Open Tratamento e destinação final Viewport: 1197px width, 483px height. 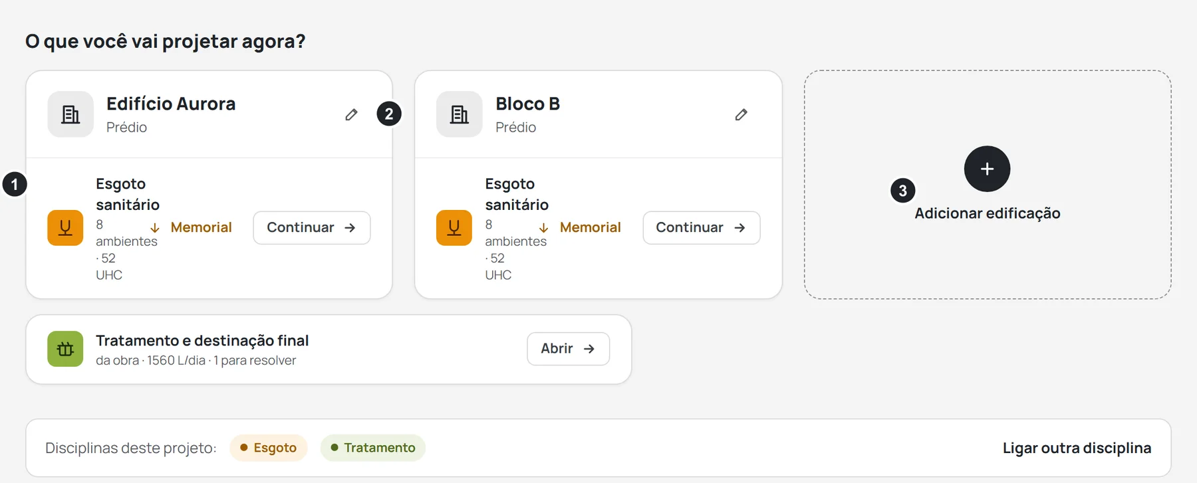[x=568, y=349]
